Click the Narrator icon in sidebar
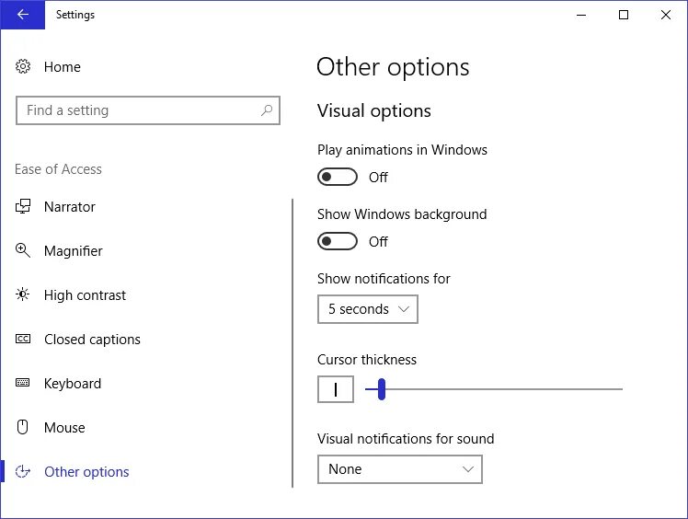Screen dimensions: 688x519 coord(24,207)
